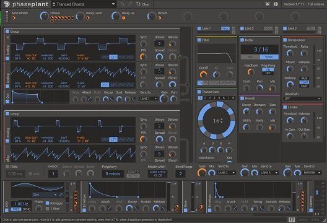Open the Send to LANE 2 dropdown
This screenshot has height=223, width=327.
click(227, 173)
